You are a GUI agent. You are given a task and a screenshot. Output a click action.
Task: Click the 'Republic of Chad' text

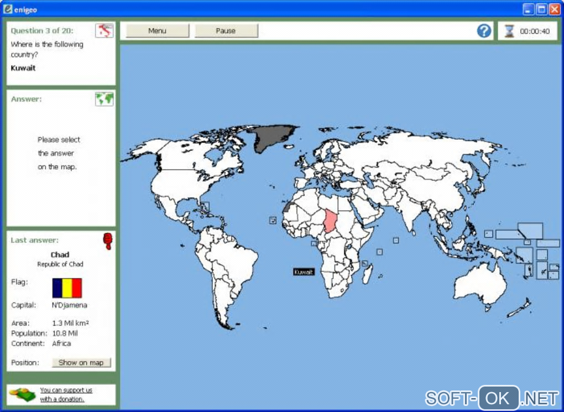(60, 264)
